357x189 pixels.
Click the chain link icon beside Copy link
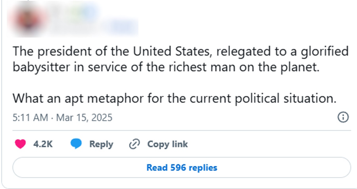134,144
